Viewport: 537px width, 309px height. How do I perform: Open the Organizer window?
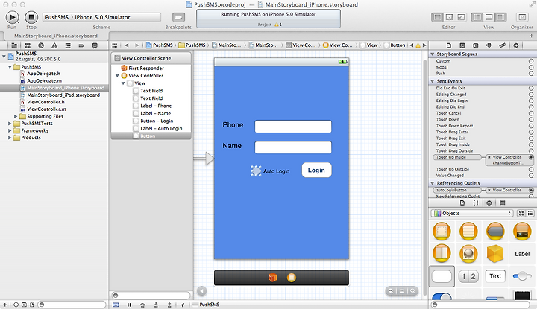coord(522,17)
